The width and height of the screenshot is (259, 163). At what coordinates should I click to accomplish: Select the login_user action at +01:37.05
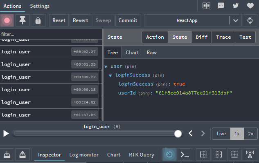[x=51, y=115]
